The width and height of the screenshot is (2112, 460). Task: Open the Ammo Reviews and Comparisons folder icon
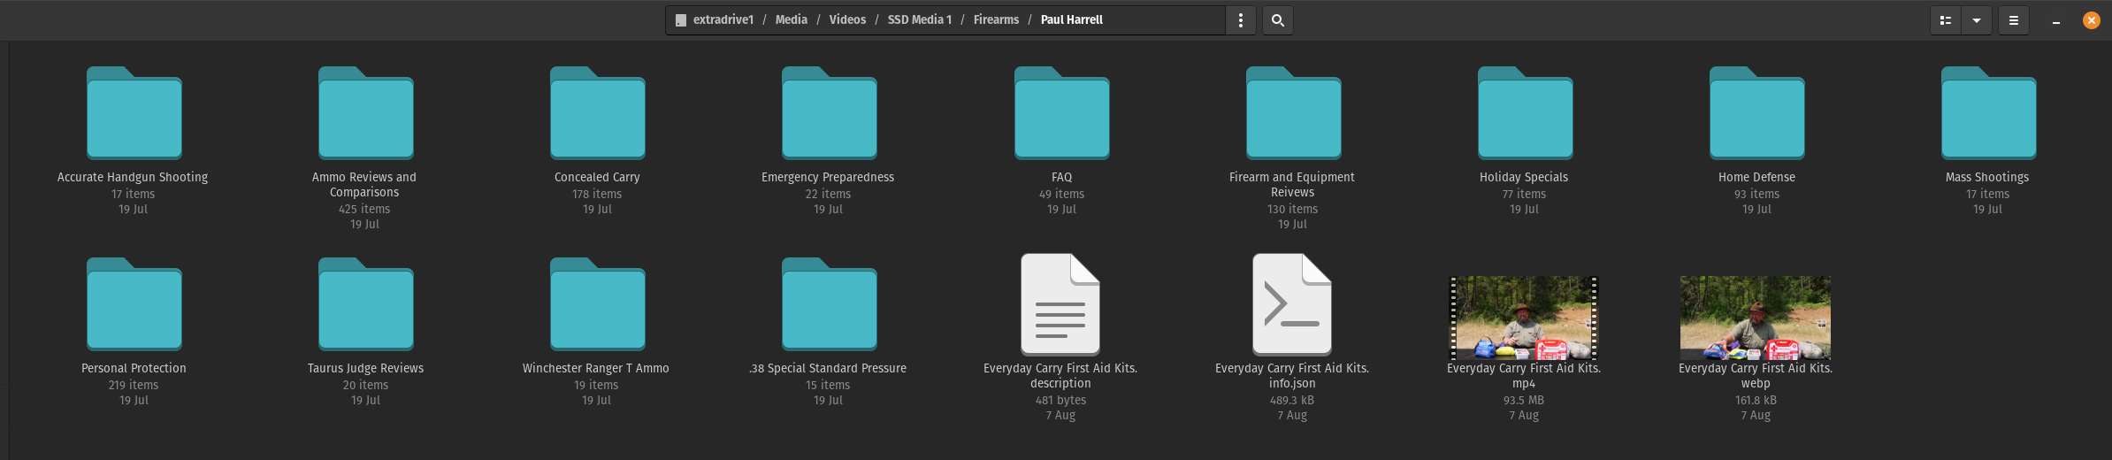click(365, 113)
